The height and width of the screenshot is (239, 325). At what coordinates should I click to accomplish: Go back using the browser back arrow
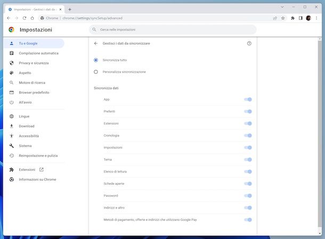[9, 18]
